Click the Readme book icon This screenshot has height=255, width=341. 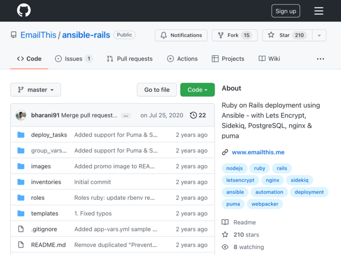pyautogui.click(x=225, y=223)
